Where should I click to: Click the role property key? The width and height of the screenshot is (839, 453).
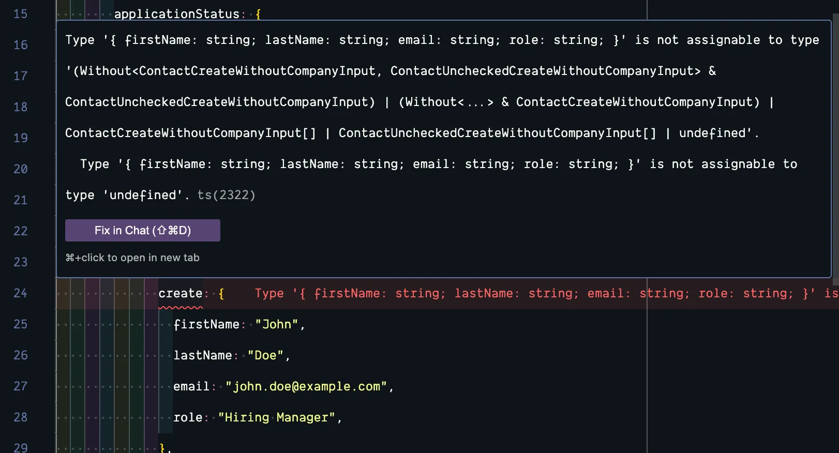tap(187, 418)
